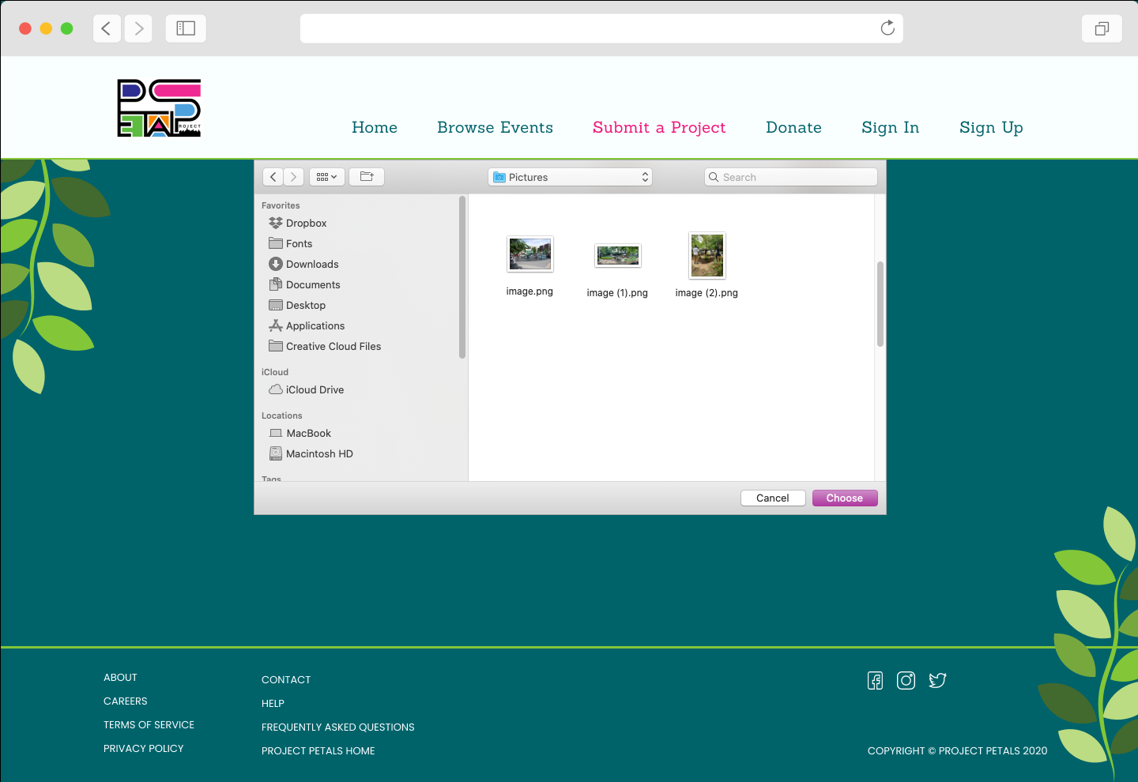This screenshot has width=1138, height=782.
Task: Open the Home nav link
Action: click(x=375, y=127)
